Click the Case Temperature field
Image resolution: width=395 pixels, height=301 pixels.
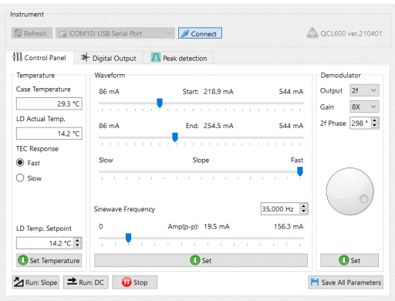[49, 103]
